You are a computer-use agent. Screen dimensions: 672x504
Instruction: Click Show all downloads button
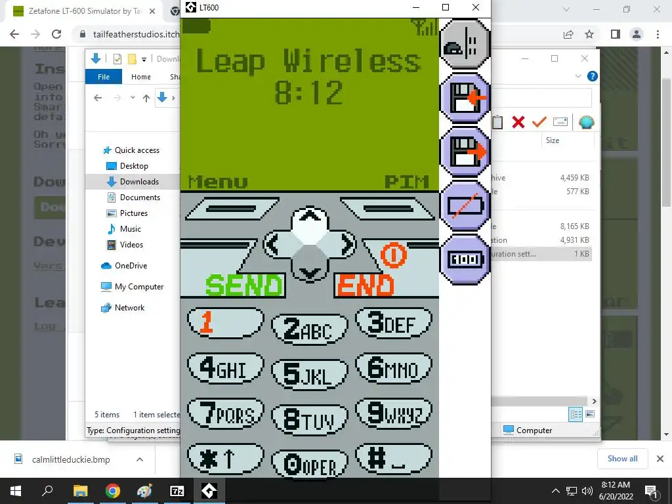[x=622, y=459]
